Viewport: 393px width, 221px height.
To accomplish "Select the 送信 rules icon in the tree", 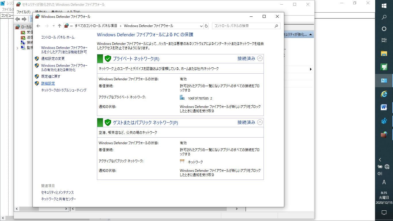I will 23,37.
